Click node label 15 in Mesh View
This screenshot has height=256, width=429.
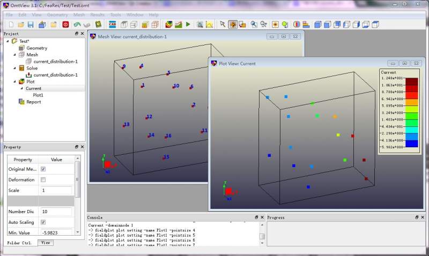click(166, 157)
